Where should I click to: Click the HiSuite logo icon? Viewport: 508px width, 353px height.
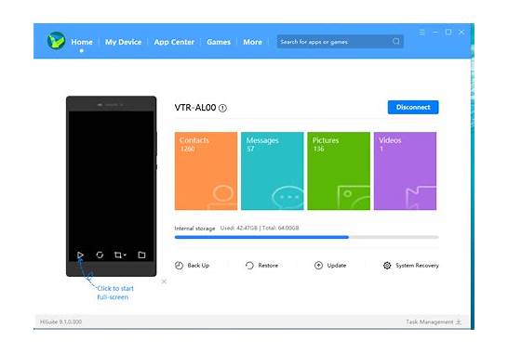[x=56, y=41]
